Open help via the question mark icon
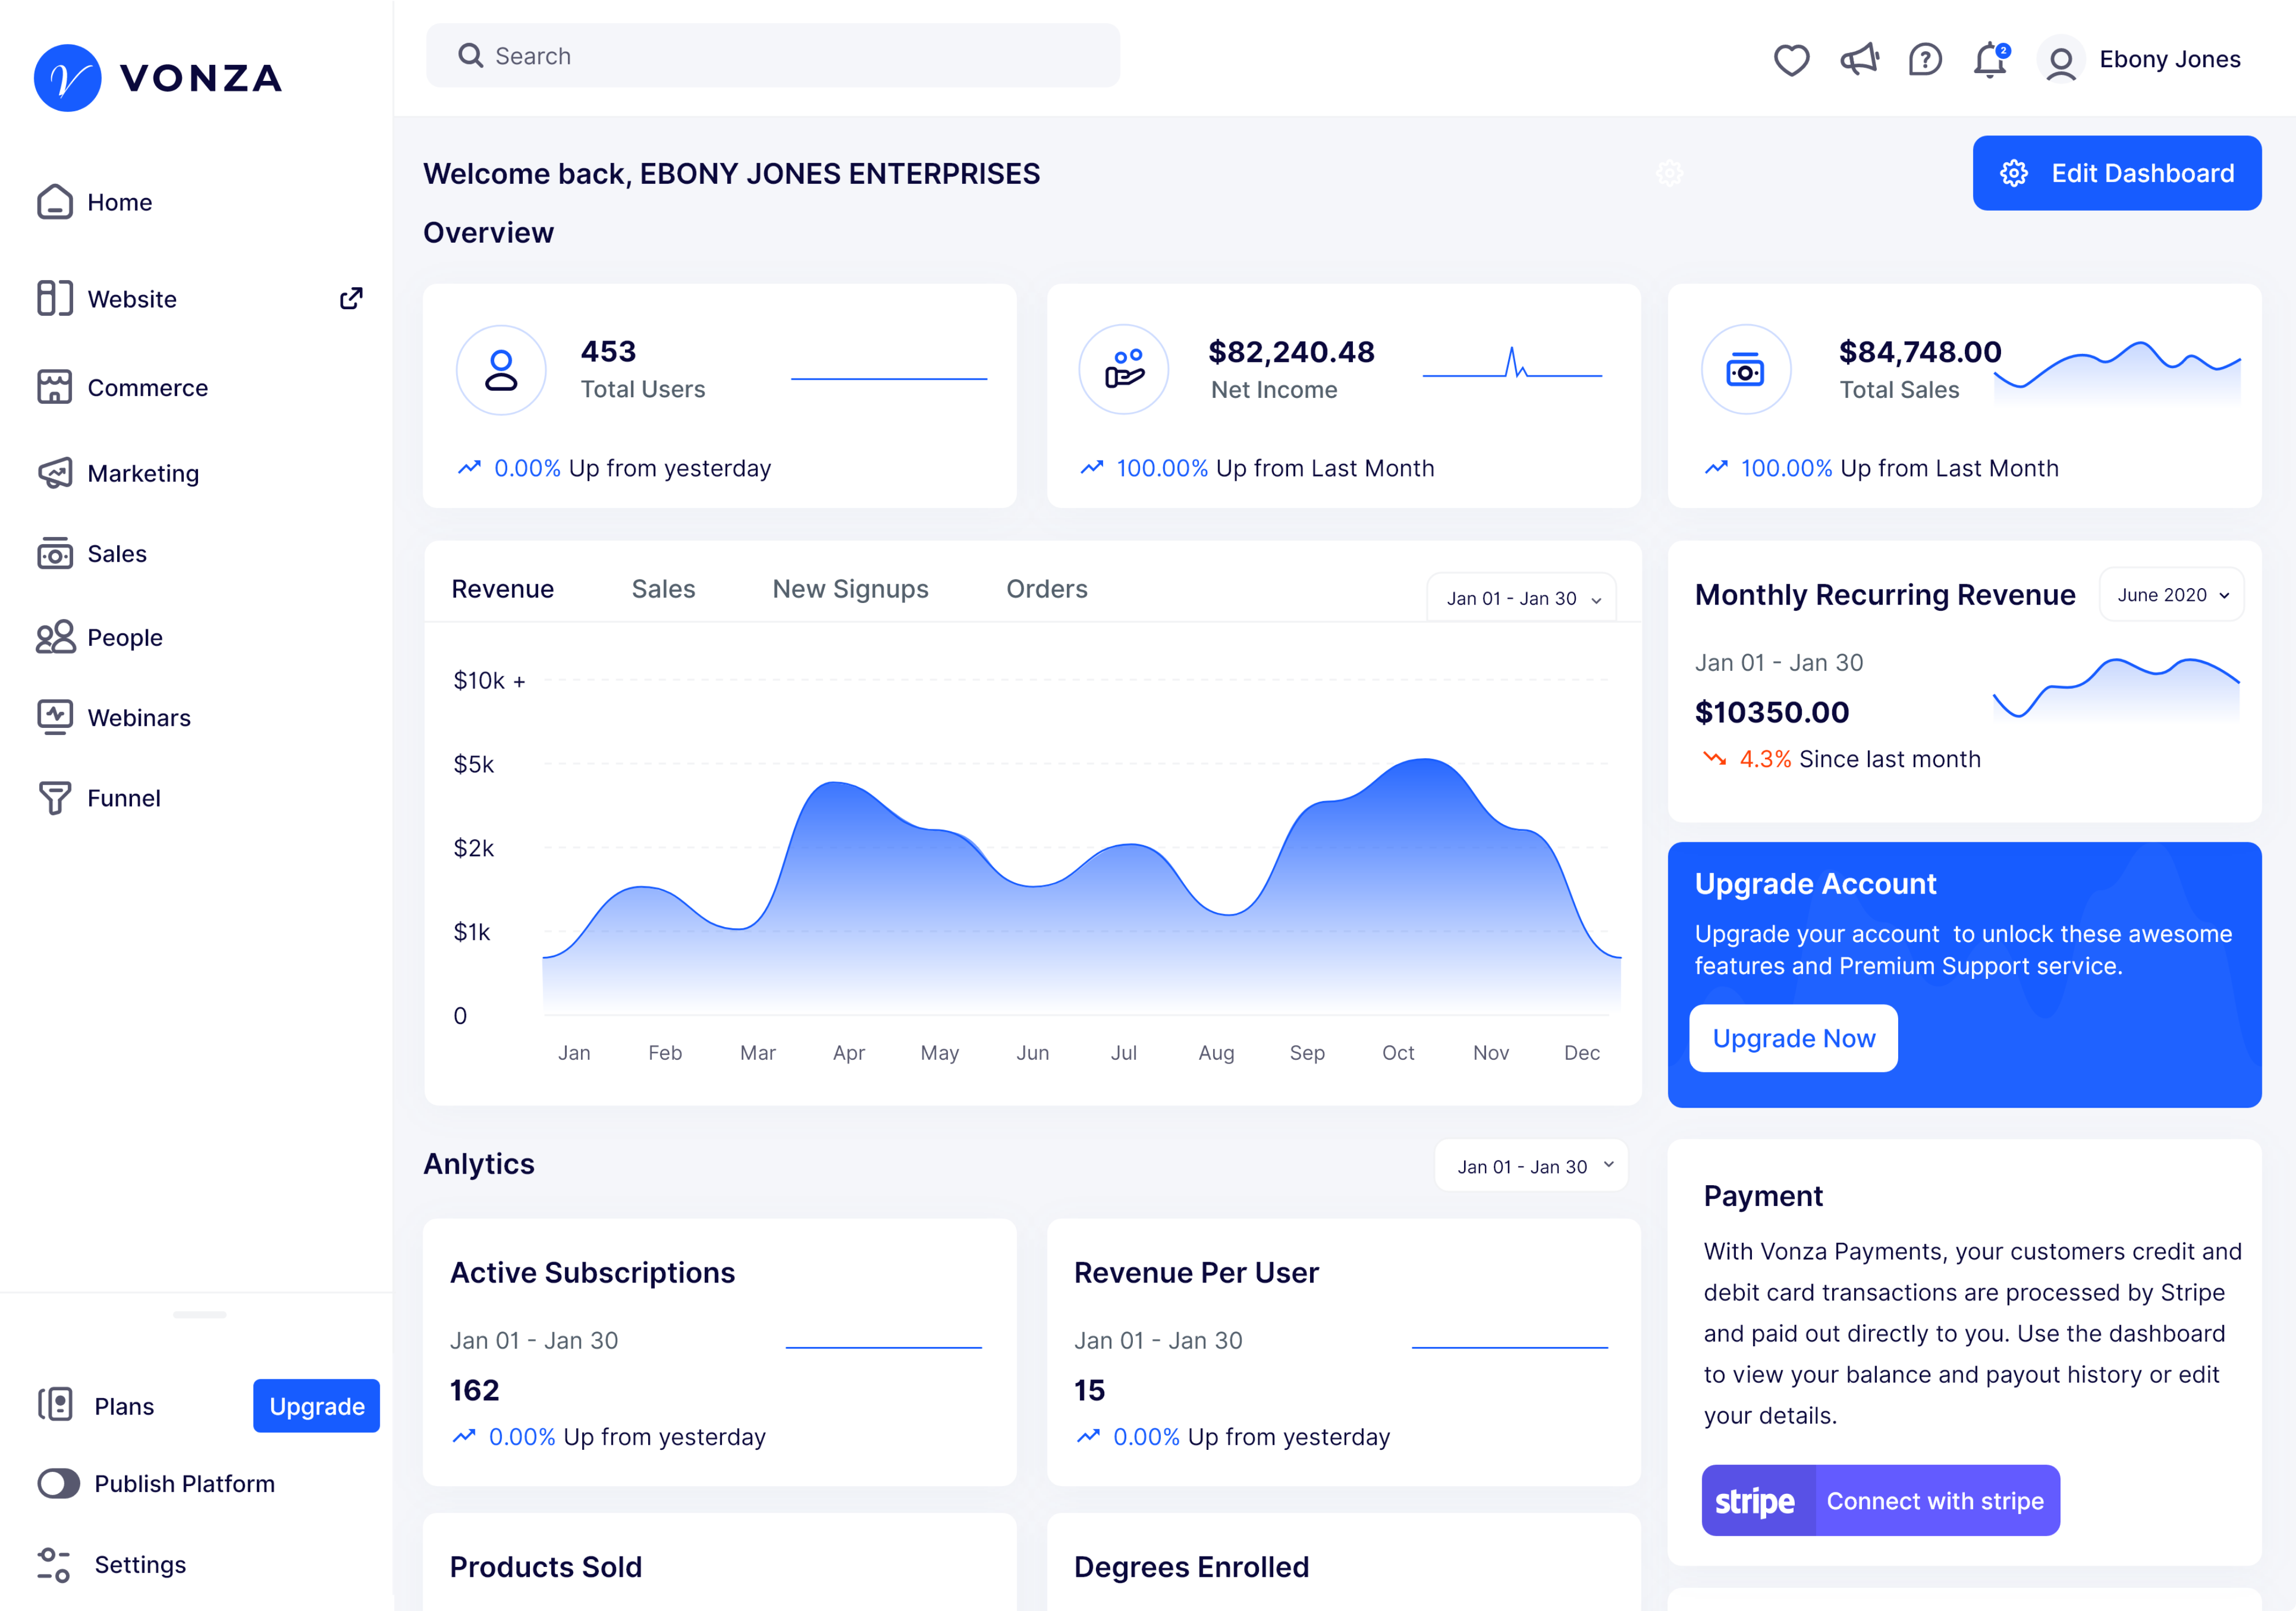 point(1924,60)
